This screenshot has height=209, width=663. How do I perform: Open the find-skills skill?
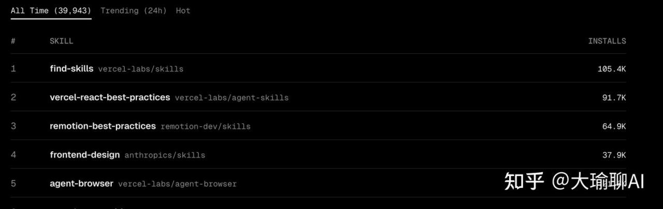(71, 69)
